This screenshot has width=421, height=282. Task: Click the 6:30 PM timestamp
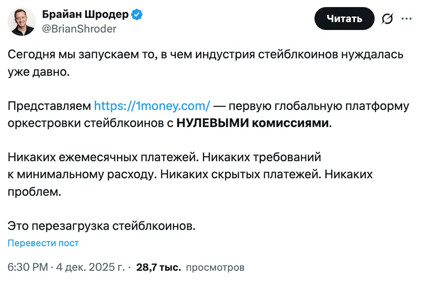[x=28, y=267]
